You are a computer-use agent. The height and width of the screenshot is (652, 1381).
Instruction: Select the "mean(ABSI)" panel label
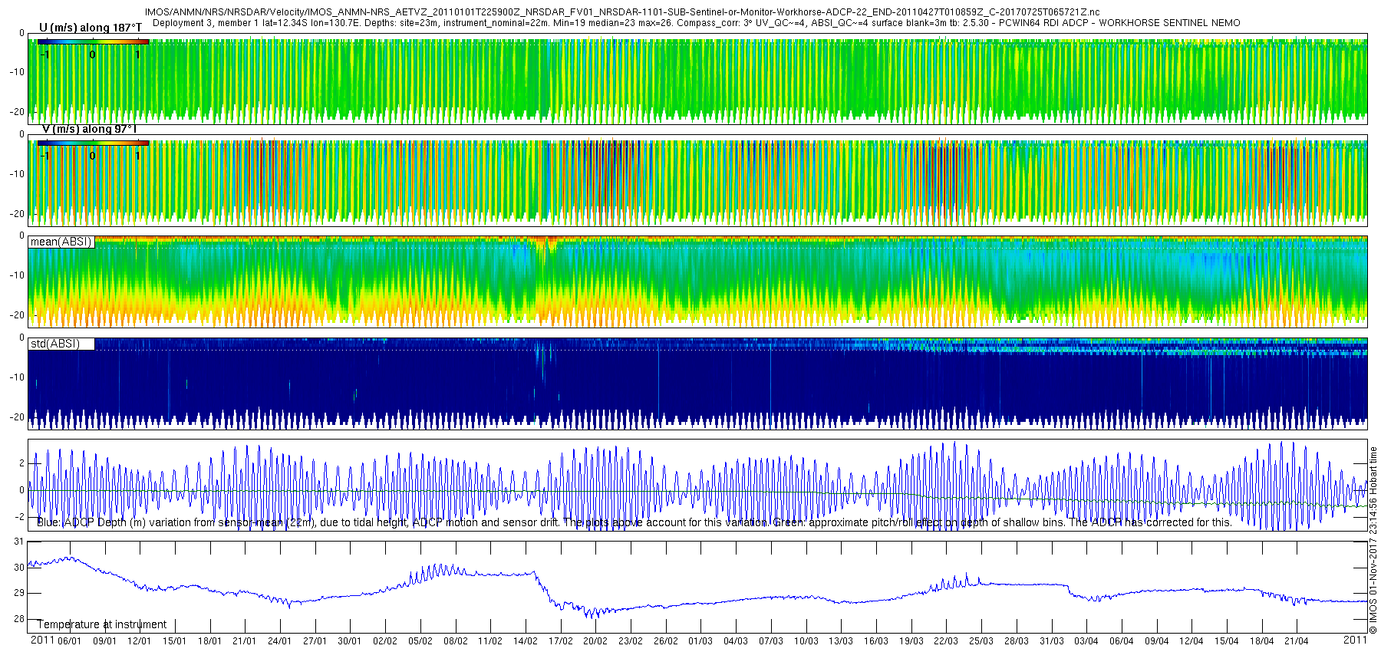point(61,242)
